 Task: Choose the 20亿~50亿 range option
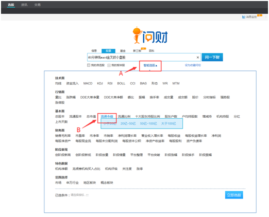click(x=128, y=123)
